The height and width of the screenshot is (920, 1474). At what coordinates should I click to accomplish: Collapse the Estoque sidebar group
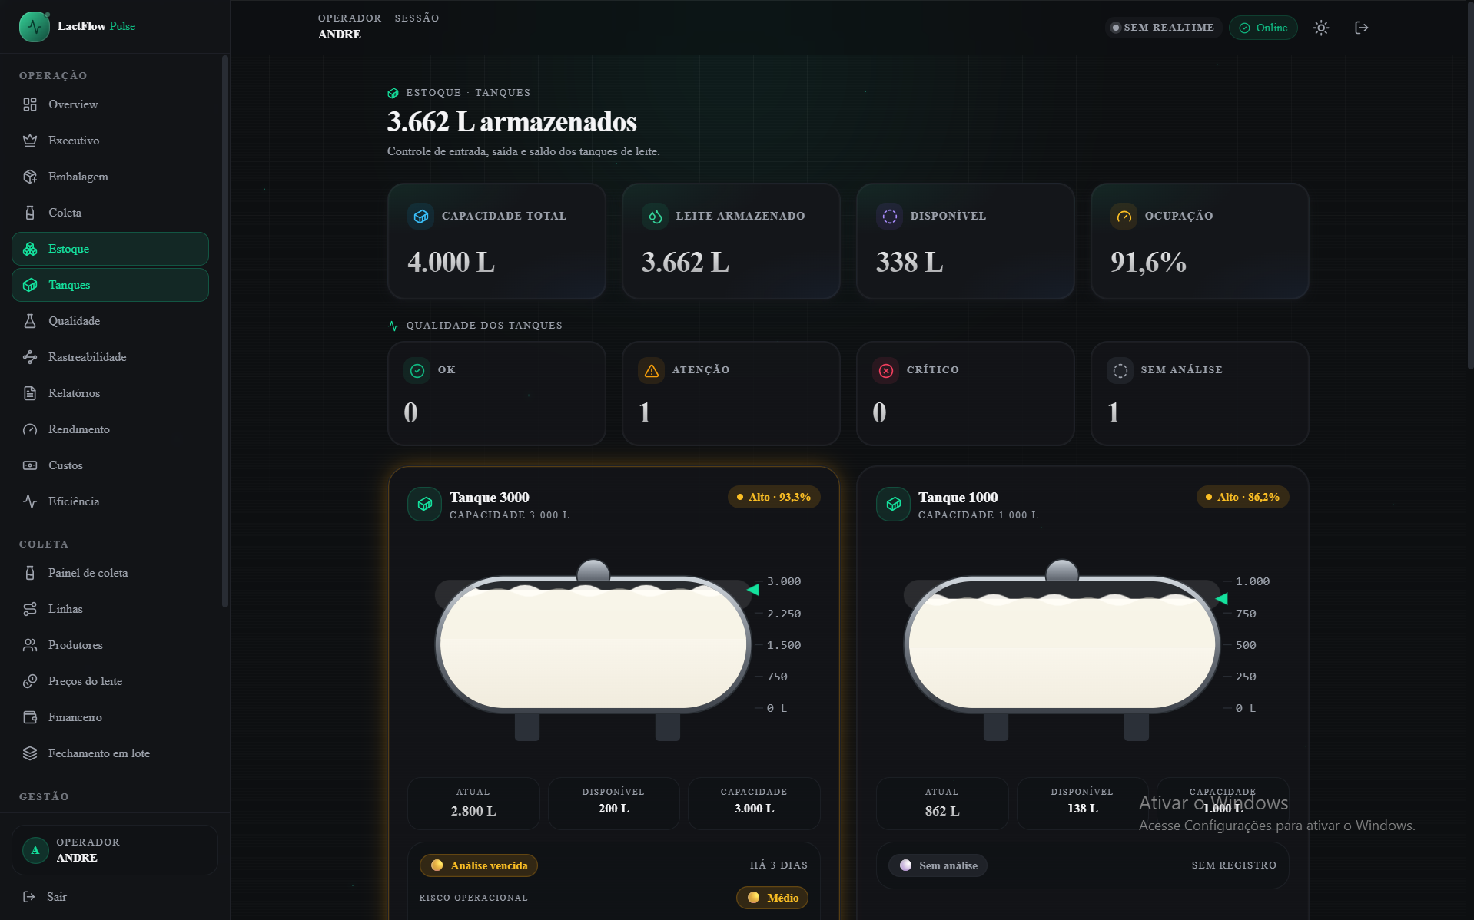(110, 249)
